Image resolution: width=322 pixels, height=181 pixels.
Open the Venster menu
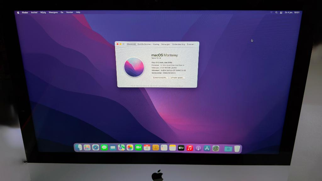pyautogui.click(x=69, y=12)
